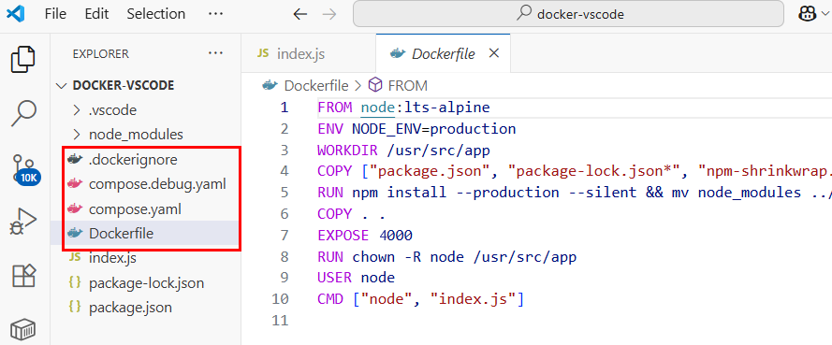Go forward with the right arrow
The width and height of the screenshot is (832, 345).
pyautogui.click(x=329, y=14)
